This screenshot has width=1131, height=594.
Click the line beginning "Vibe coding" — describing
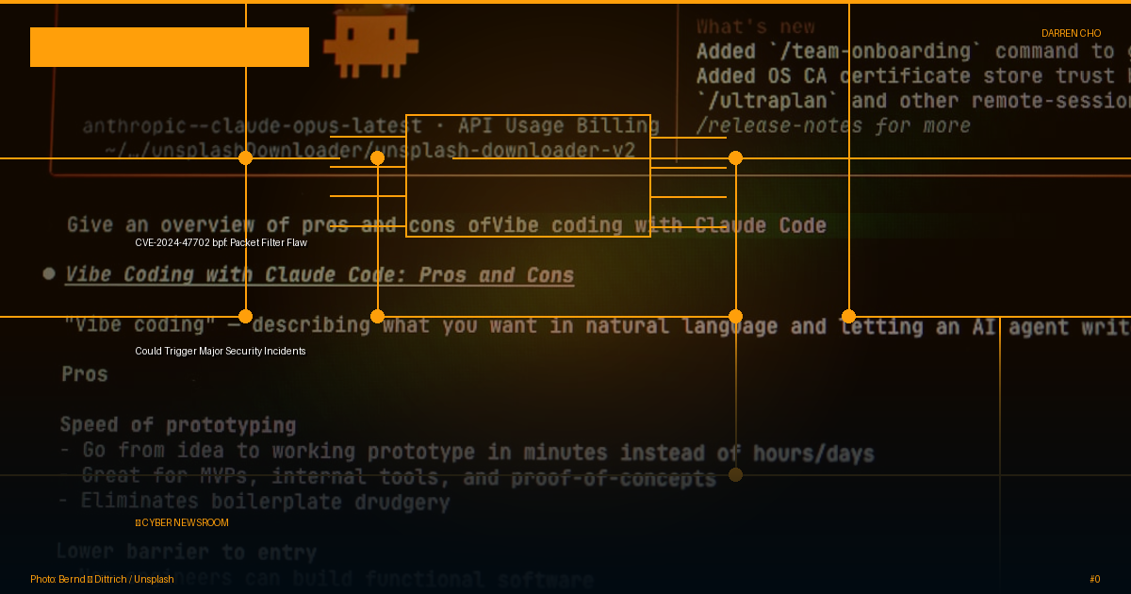point(598,325)
